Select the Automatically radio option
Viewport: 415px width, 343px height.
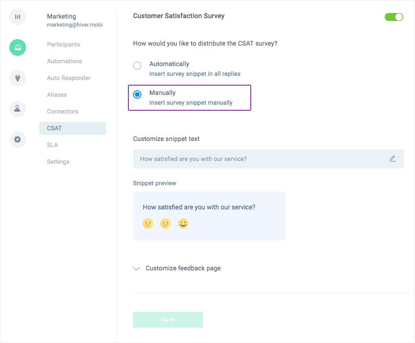pos(137,65)
